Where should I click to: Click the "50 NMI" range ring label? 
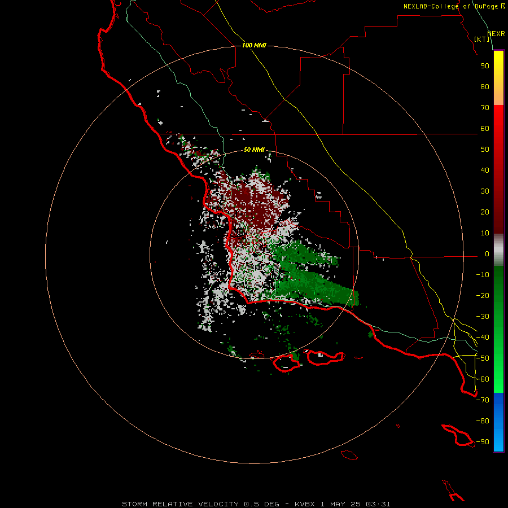pos(255,150)
